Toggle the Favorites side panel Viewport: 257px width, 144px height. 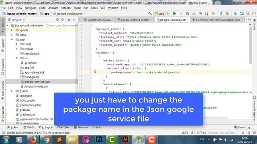3,114
